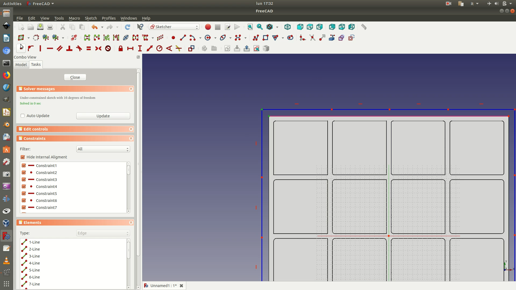This screenshot has width=516, height=290.
Task: Click the Close sketch button
Action: (x=75, y=77)
